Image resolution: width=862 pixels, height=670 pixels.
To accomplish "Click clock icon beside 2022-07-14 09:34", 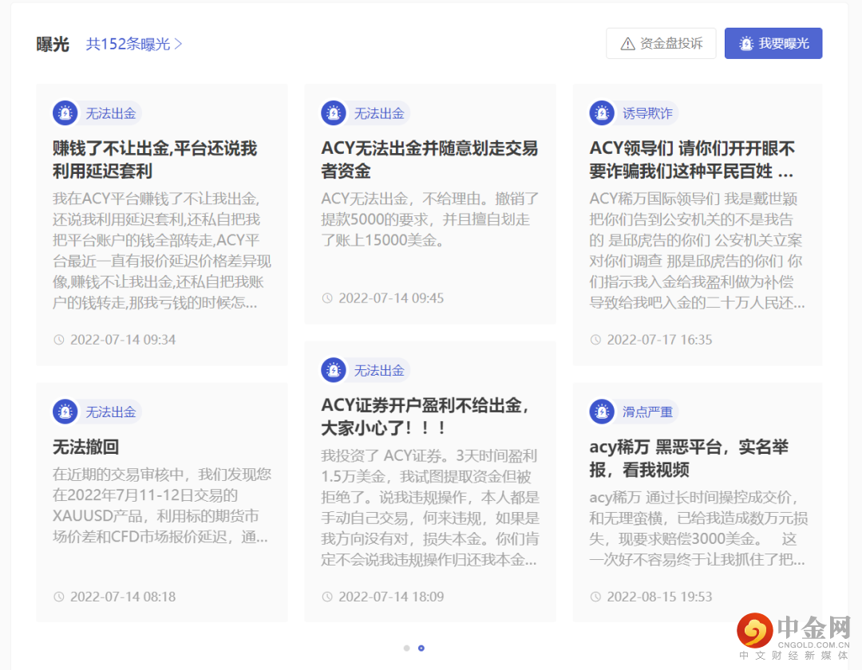I will coord(59,340).
